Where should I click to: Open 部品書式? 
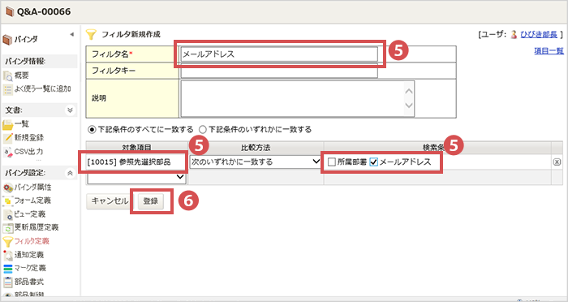pyautogui.click(x=29, y=282)
